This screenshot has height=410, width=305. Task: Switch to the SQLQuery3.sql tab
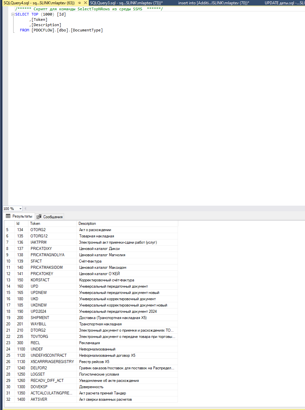pyautogui.click(x=126, y=3)
